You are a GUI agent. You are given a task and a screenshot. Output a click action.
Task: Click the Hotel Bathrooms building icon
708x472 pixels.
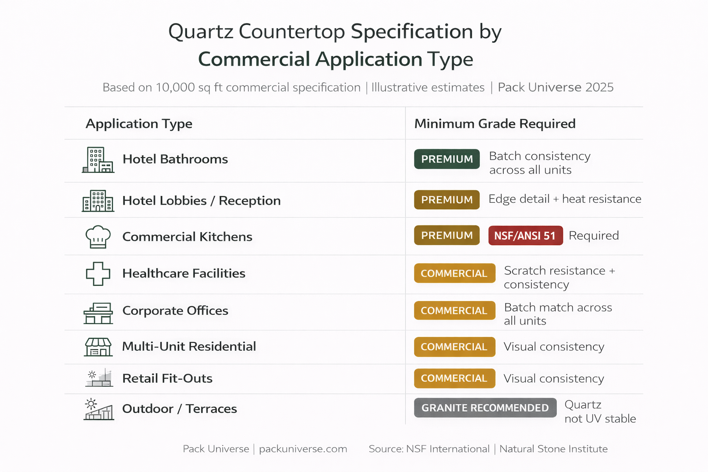(98, 160)
